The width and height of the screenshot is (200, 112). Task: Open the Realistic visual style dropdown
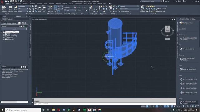128,6
